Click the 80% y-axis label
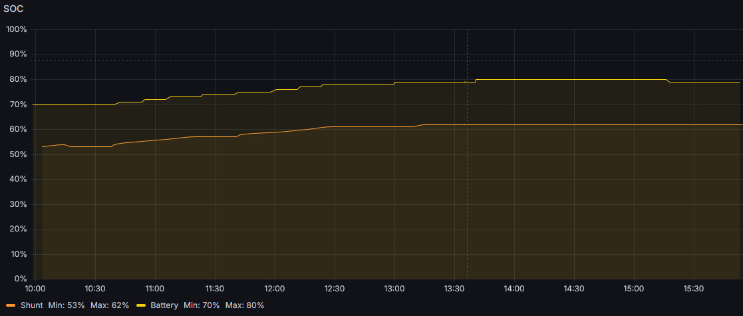The width and height of the screenshot is (743, 316). point(19,80)
